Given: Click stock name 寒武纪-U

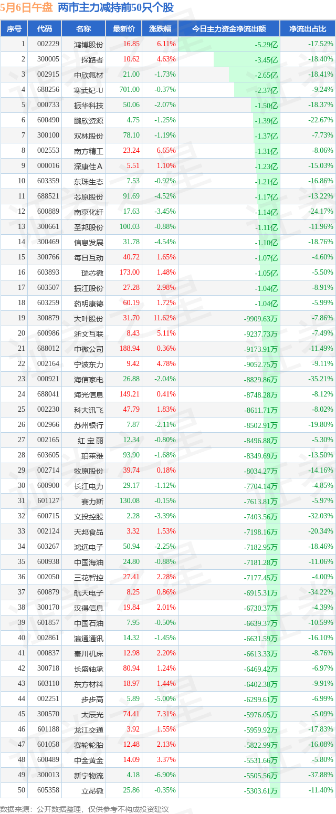Looking at the screenshot, I should coord(89,90).
